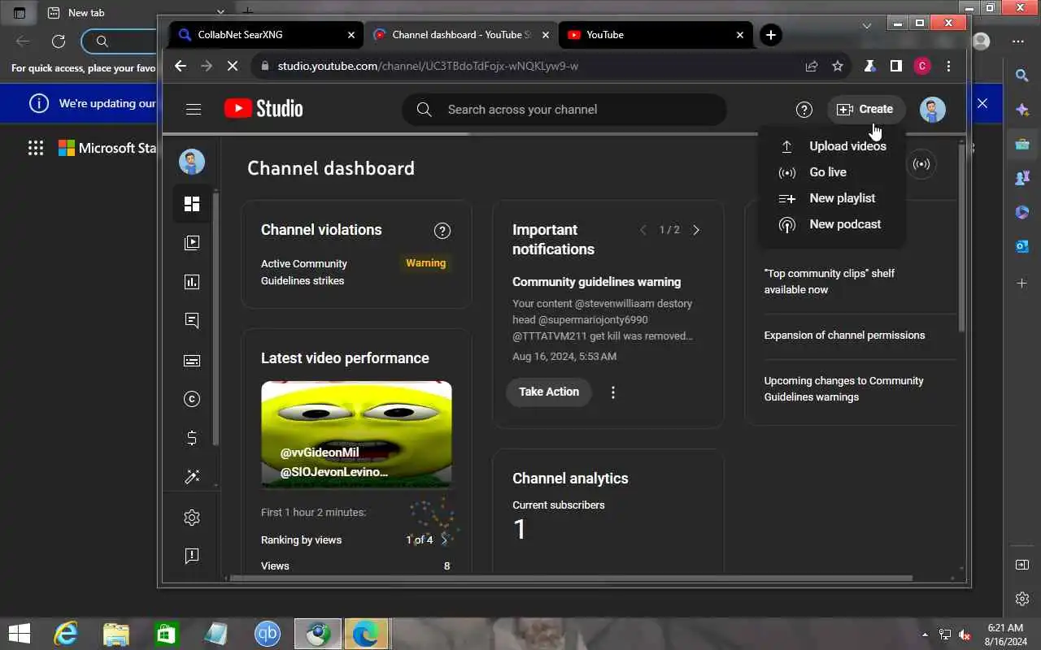Open Chrome extensions flask icon

point(869,67)
